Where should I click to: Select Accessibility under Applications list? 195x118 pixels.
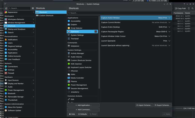pyautogui.click(x=82, y=21)
